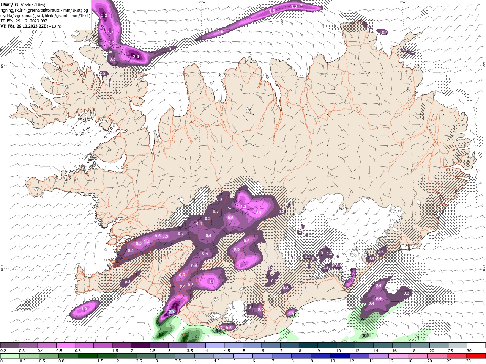The height and width of the screenshot is (364, 486).
Task: Pick the dark green 1 swatch in the rain legend
Action: pyautogui.click(x=88, y=356)
